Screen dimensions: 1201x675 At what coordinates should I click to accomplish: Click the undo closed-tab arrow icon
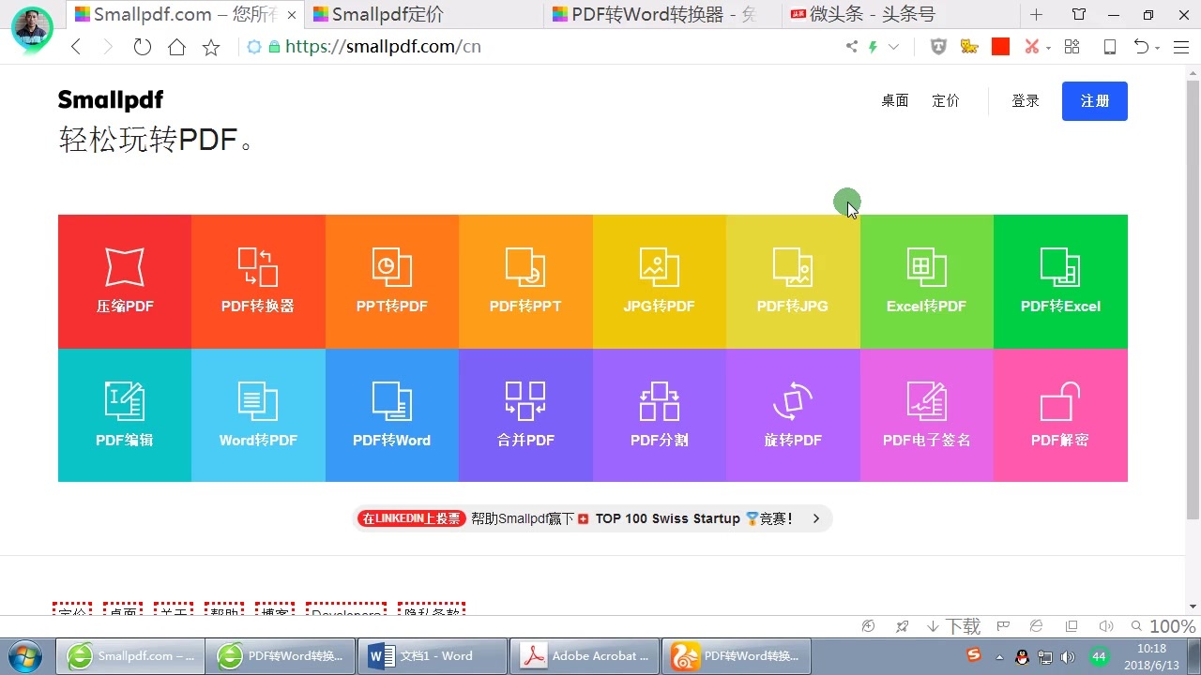coord(1141,47)
